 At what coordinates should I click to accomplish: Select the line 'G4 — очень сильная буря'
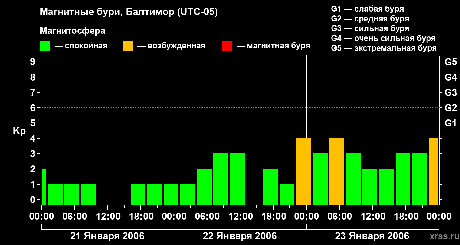coord(383,38)
